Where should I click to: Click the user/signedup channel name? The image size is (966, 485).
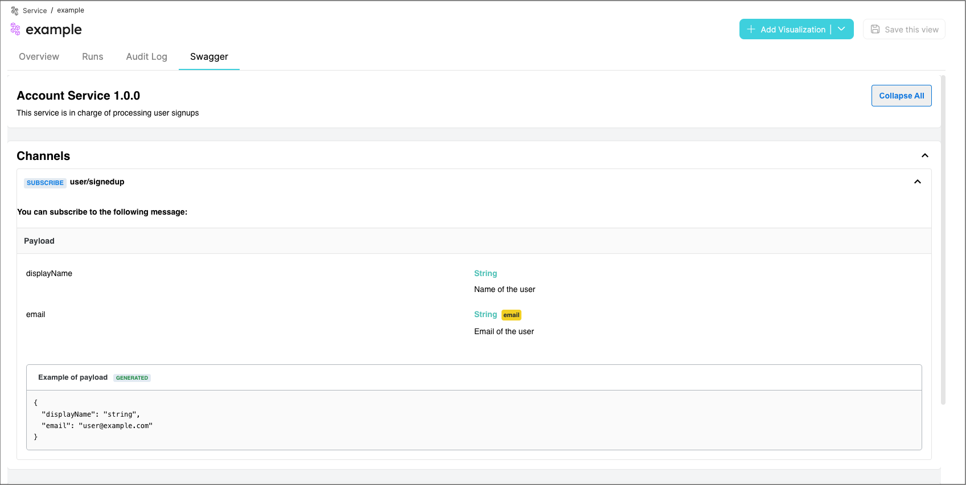coord(97,182)
